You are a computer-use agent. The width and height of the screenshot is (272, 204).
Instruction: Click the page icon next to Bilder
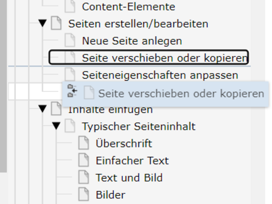pos(84,195)
